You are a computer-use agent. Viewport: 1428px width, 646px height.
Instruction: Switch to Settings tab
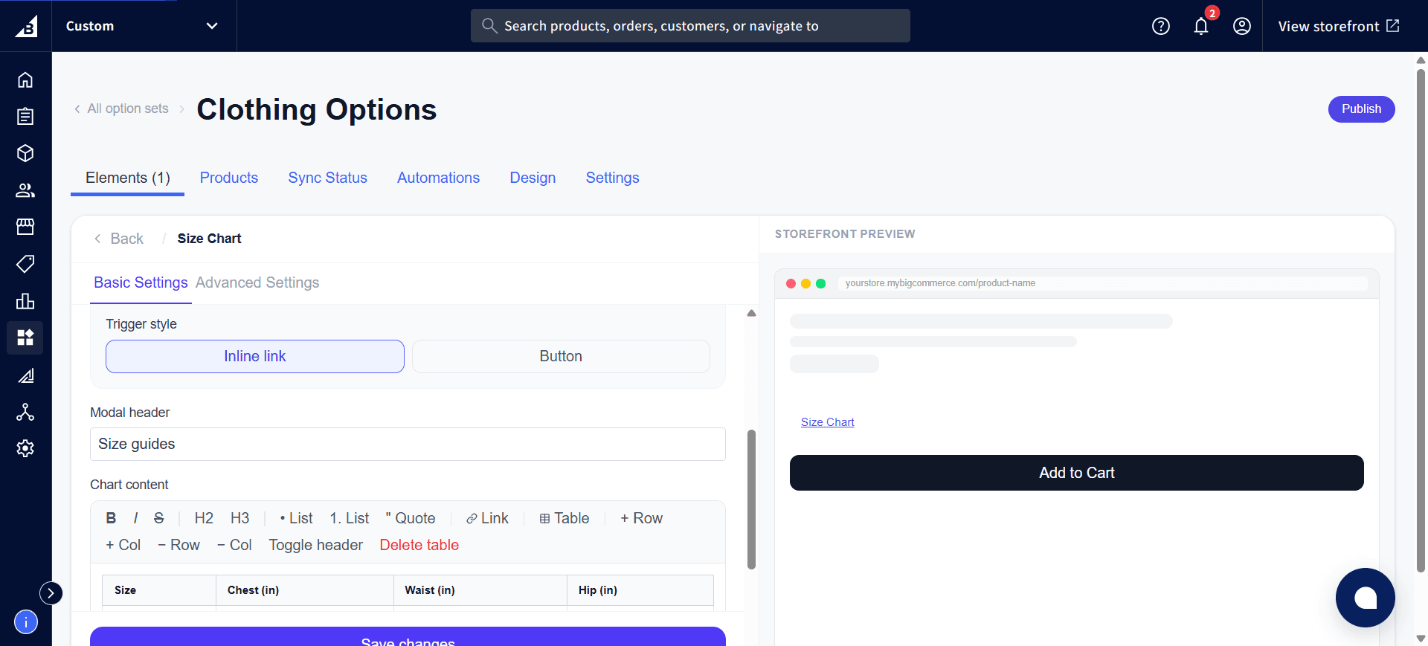point(612,178)
